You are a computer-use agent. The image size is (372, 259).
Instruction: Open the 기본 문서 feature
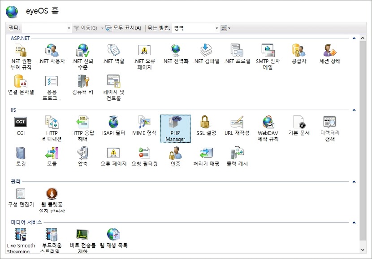(299, 126)
